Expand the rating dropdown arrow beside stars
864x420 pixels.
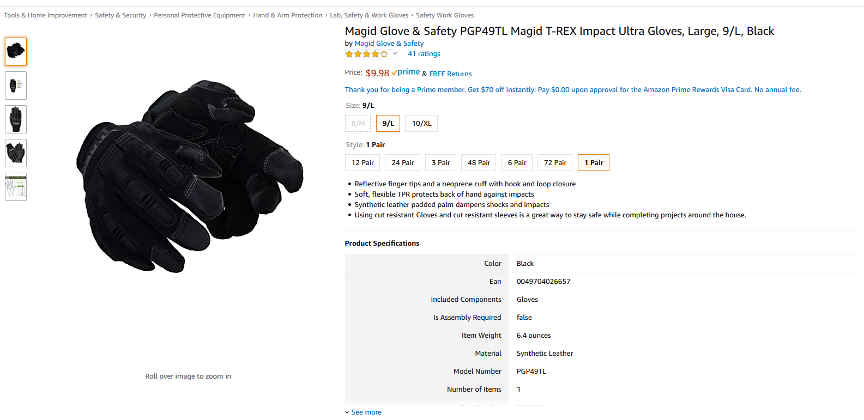pos(395,53)
